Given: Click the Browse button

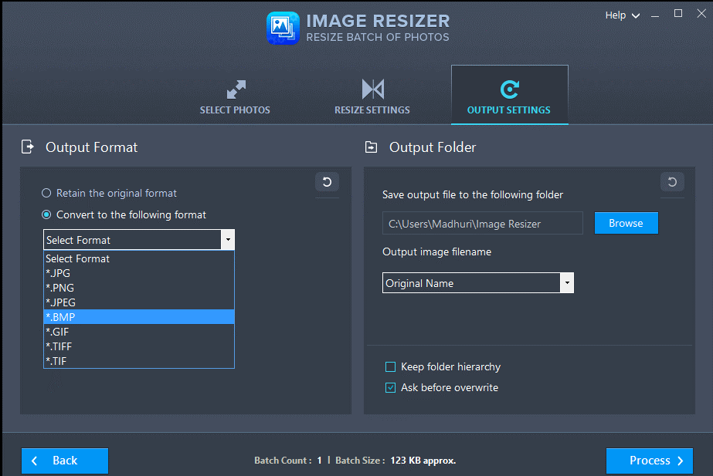Looking at the screenshot, I should [626, 223].
